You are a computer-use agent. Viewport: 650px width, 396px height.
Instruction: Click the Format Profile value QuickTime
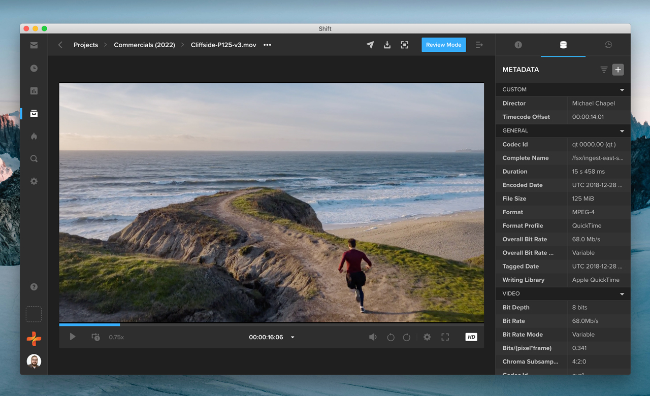(587, 226)
